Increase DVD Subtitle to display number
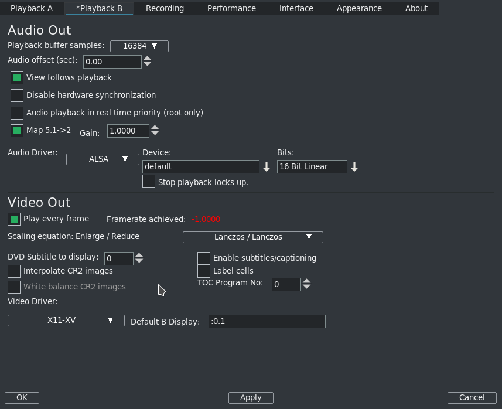502x409 pixels. 139,255
